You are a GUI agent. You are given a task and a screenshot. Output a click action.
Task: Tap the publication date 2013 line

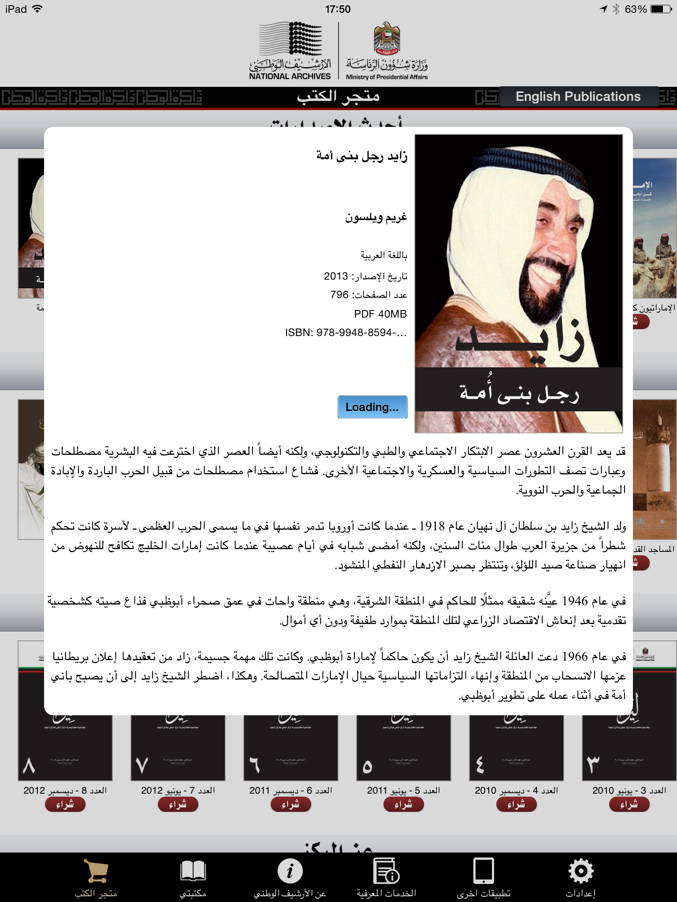point(365,276)
